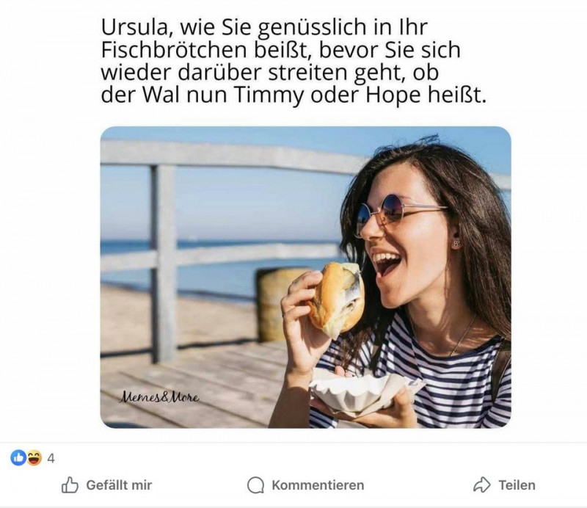Click the blue thumbs-up reaction icon
The width and height of the screenshot is (587, 508).
tap(18, 458)
